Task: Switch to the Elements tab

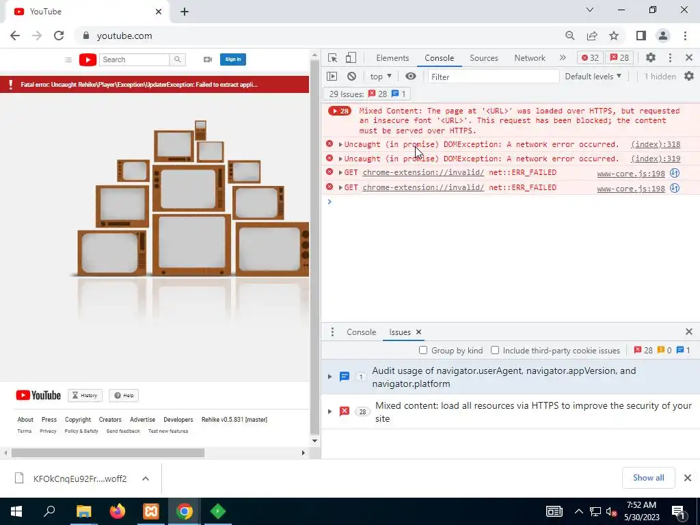Action: coord(392,58)
